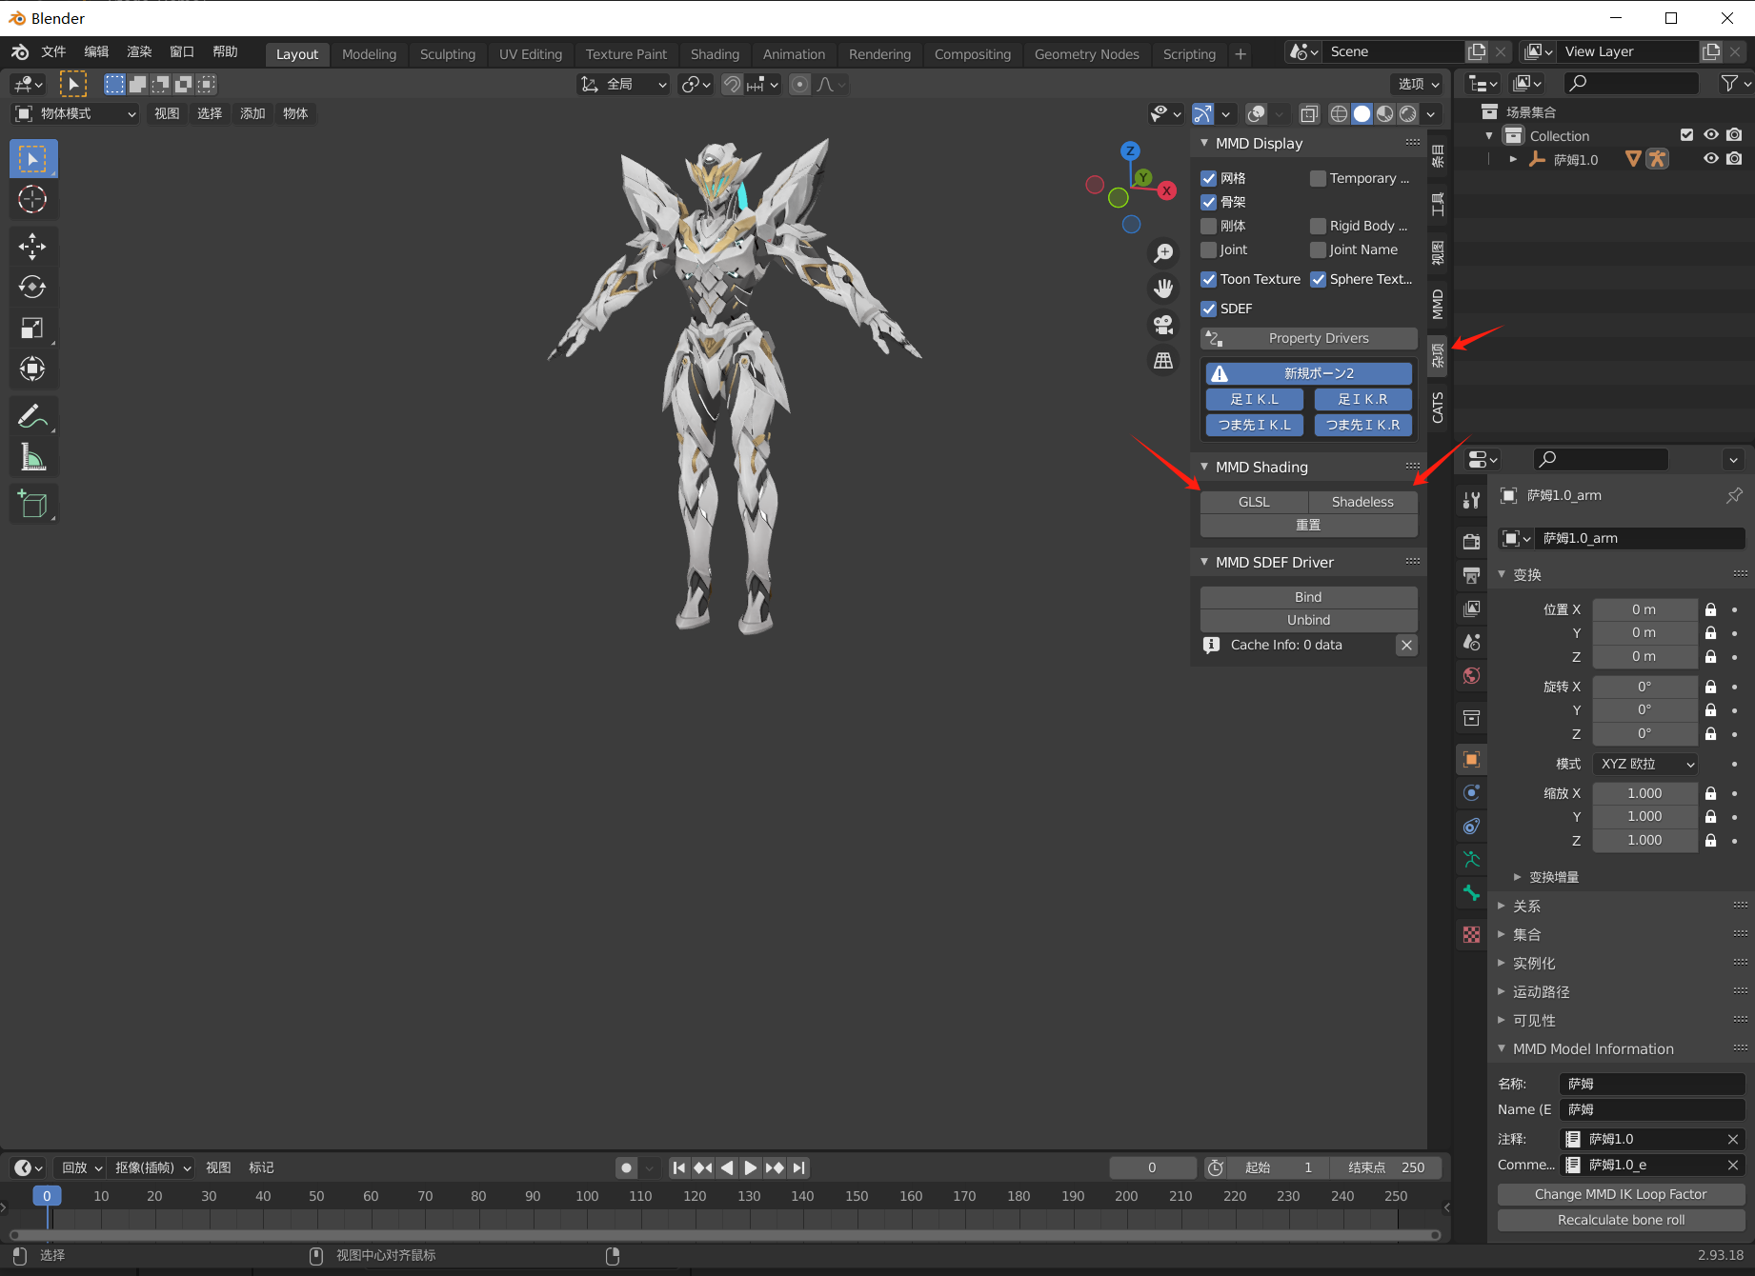Open the World properties tab
1755x1276 pixels.
[1472, 675]
